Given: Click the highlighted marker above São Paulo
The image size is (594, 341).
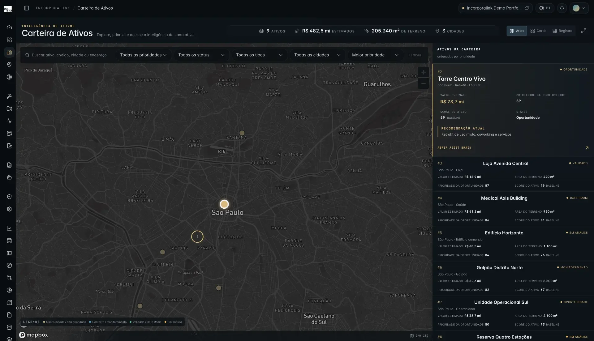Looking at the screenshot, I should [x=224, y=204].
